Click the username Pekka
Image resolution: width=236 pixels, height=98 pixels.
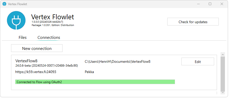tap(89, 72)
